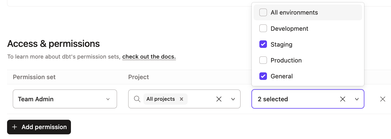Expand the Project dropdown chevron
The width and height of the screenshot is (391, 139).
pos(233,99)
